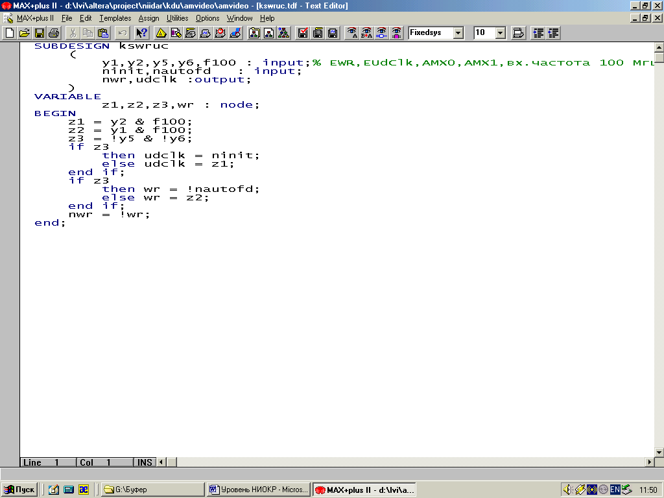
Task: Paste from clipboard using the toolbar icon
Action: (x=103, y=32)
